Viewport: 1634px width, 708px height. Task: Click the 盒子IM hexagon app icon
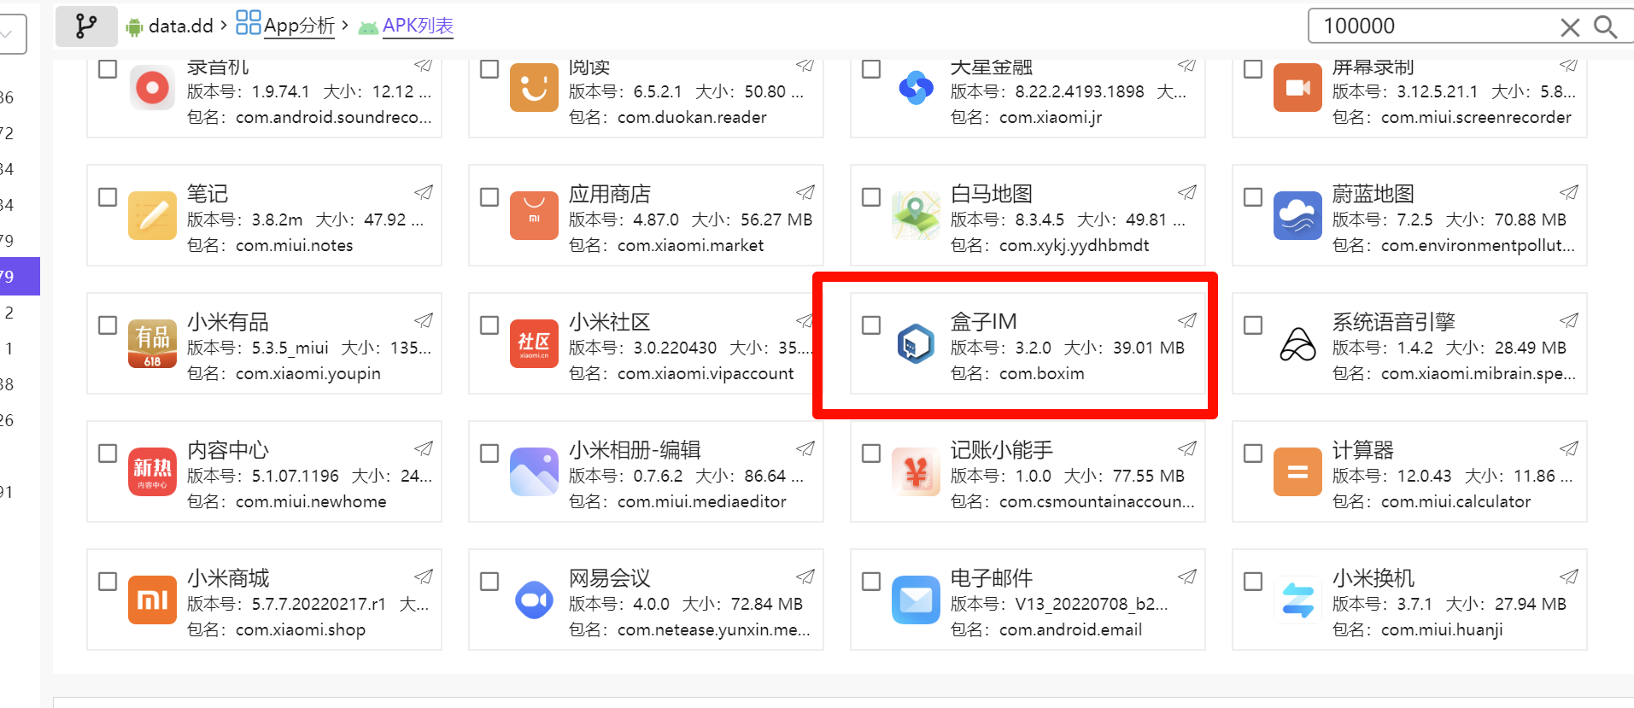[x=916, y=343]
